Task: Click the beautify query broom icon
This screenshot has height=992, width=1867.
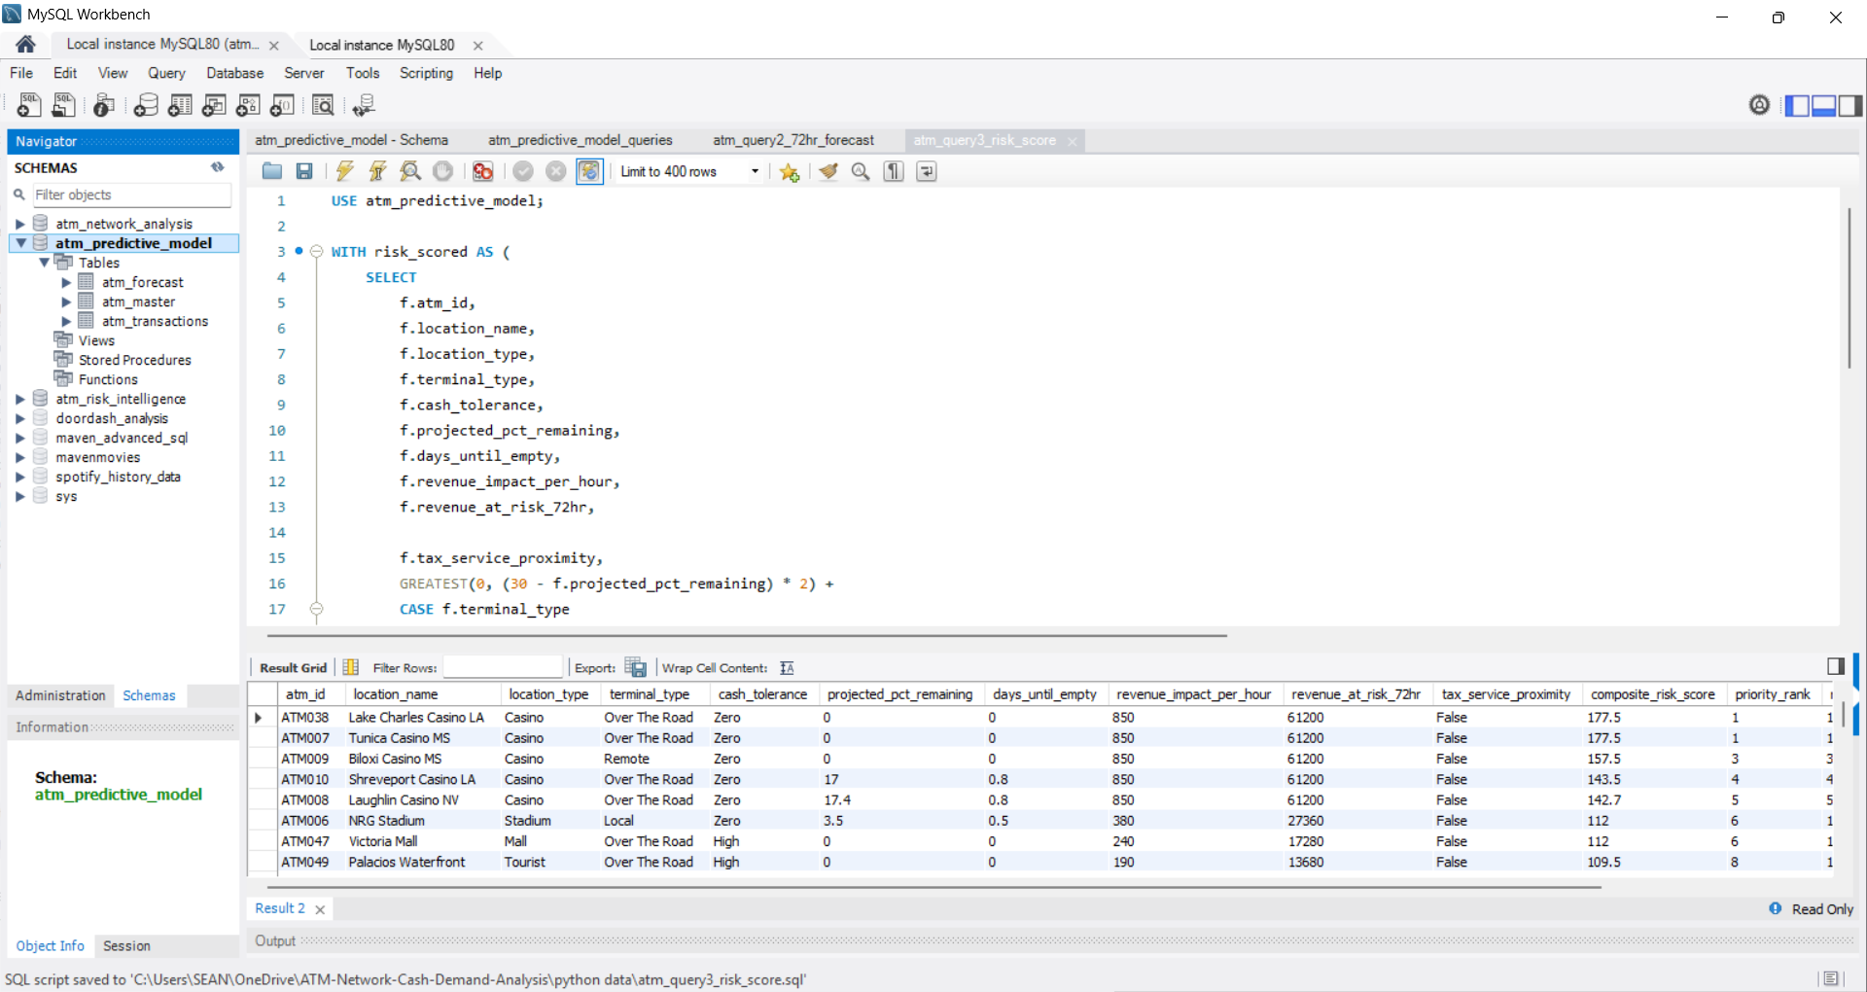Action: pos(828,172)
